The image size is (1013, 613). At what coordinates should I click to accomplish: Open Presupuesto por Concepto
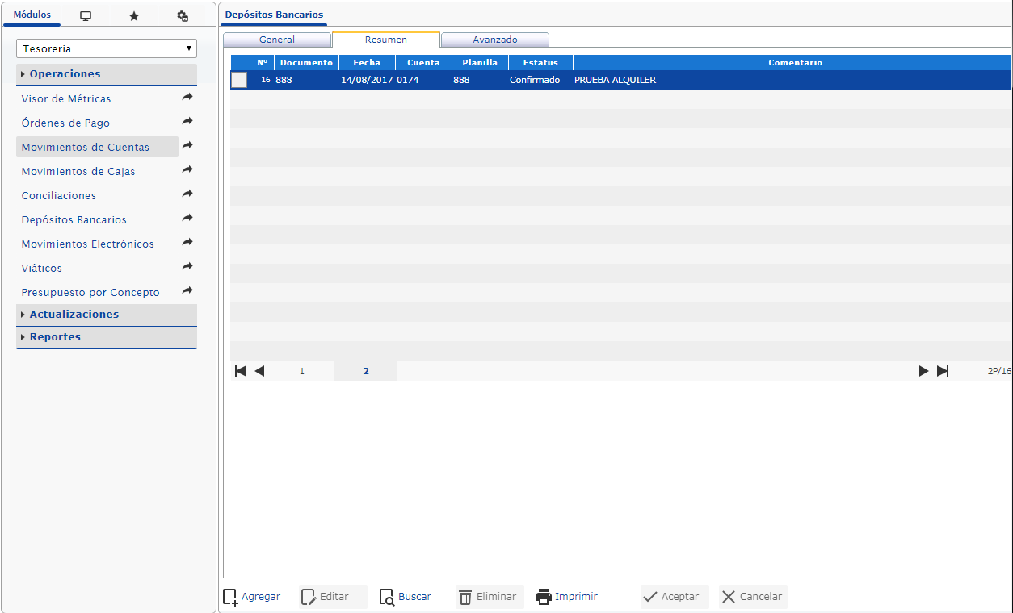point(90,292)
